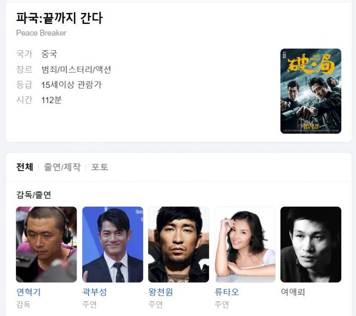Click the Peace Breaker English subtitle
Viewport: 356px width, 316px height.
pos(41,33)
